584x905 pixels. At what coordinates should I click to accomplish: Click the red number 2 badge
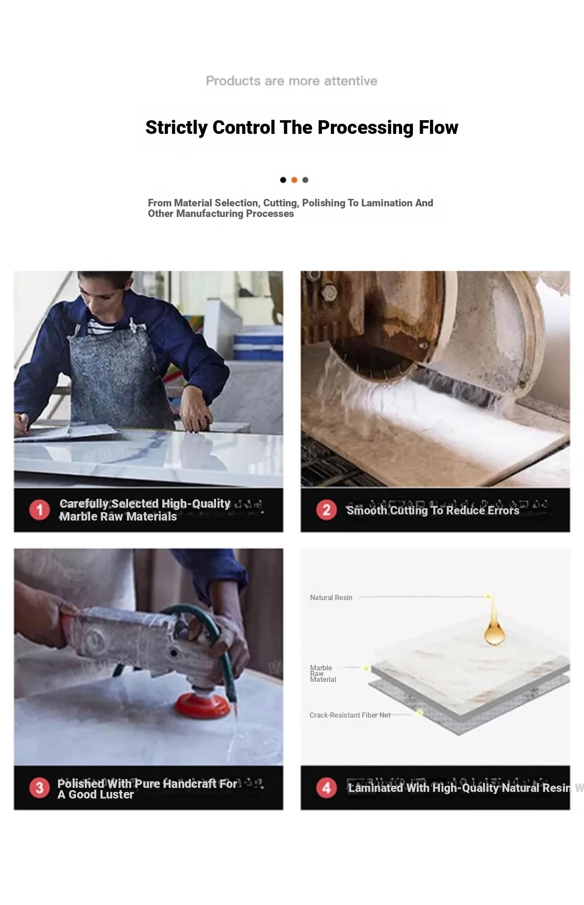[x=326, y=510]
